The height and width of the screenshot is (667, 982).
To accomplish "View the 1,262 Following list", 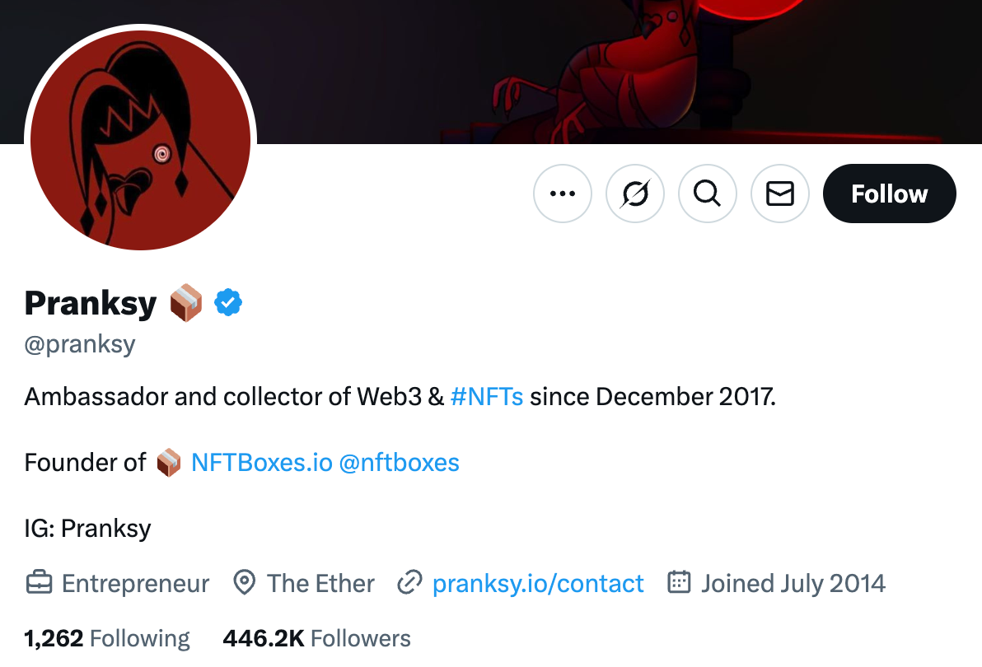I will [106, 638].
